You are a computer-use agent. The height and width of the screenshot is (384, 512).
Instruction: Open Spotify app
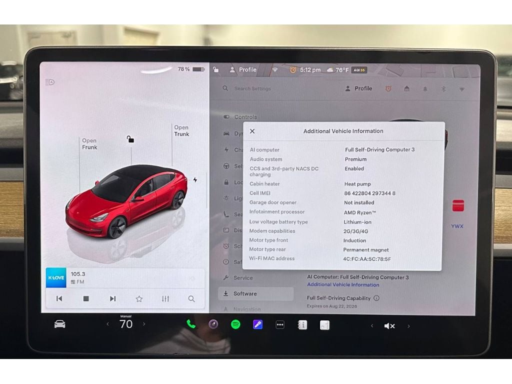pos(235,324)
